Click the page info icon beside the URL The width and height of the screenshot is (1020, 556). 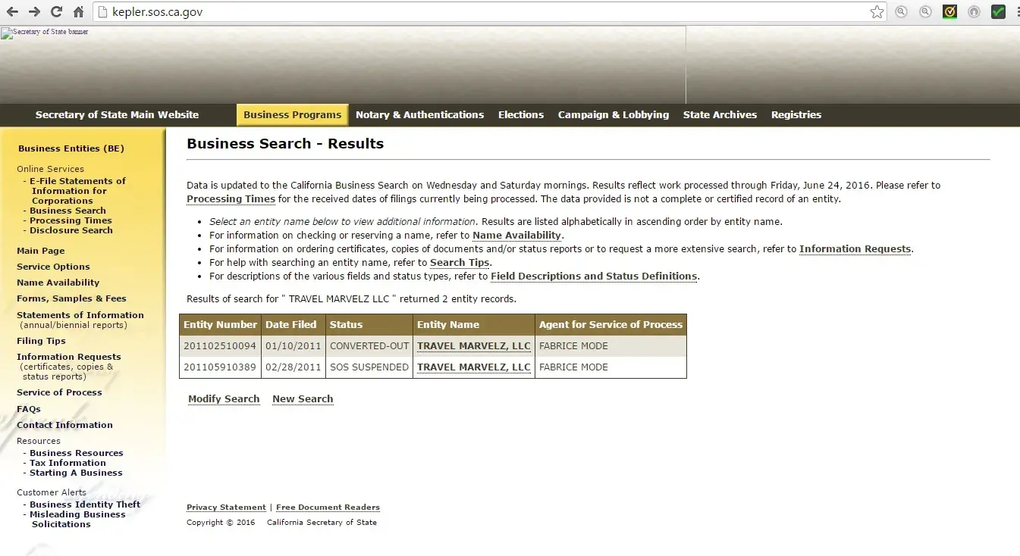[x=103, y=12]
